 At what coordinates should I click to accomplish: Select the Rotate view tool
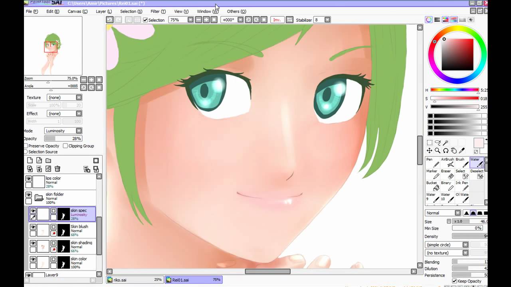click(446, 151)
